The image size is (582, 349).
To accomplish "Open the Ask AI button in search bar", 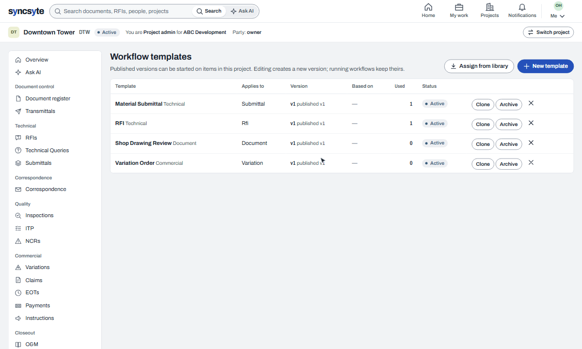I will (x=242, y=11).
